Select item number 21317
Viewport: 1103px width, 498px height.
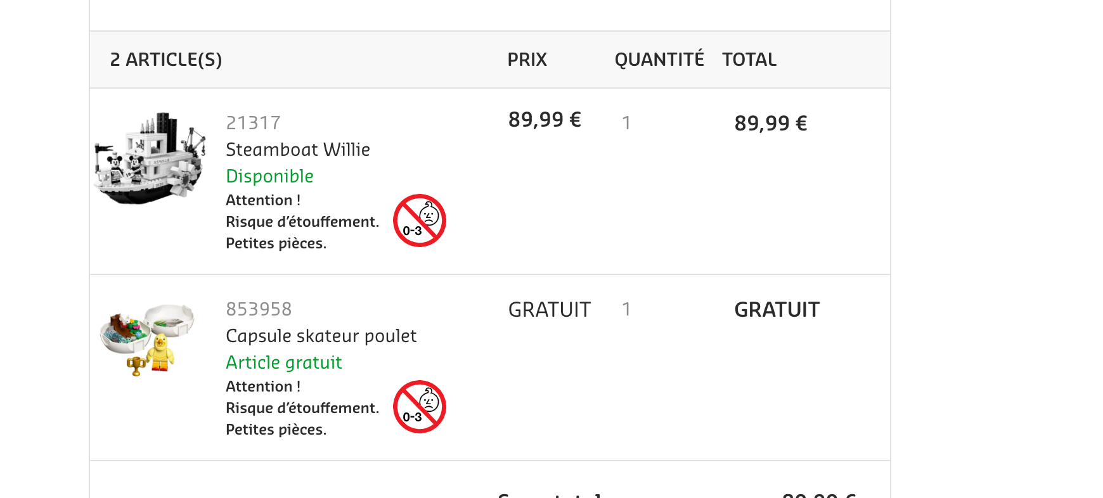point(253,123)
